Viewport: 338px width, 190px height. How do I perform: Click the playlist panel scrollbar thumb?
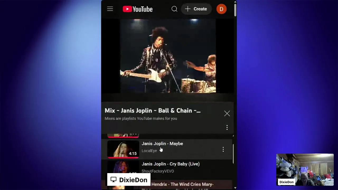pos(233,154)
